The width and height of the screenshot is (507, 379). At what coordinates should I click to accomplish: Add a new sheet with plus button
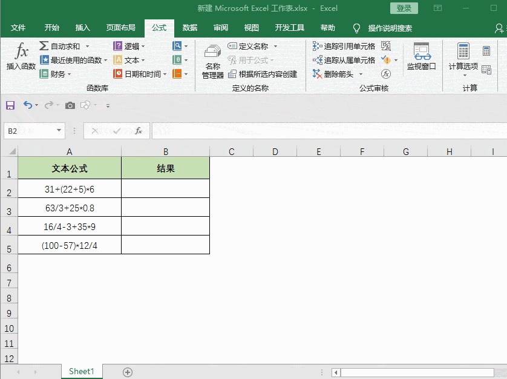click(x=128, y=372)
